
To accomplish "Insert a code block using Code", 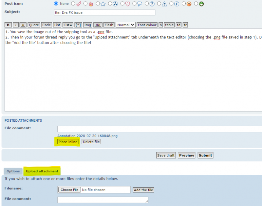I will click(46, 25).
